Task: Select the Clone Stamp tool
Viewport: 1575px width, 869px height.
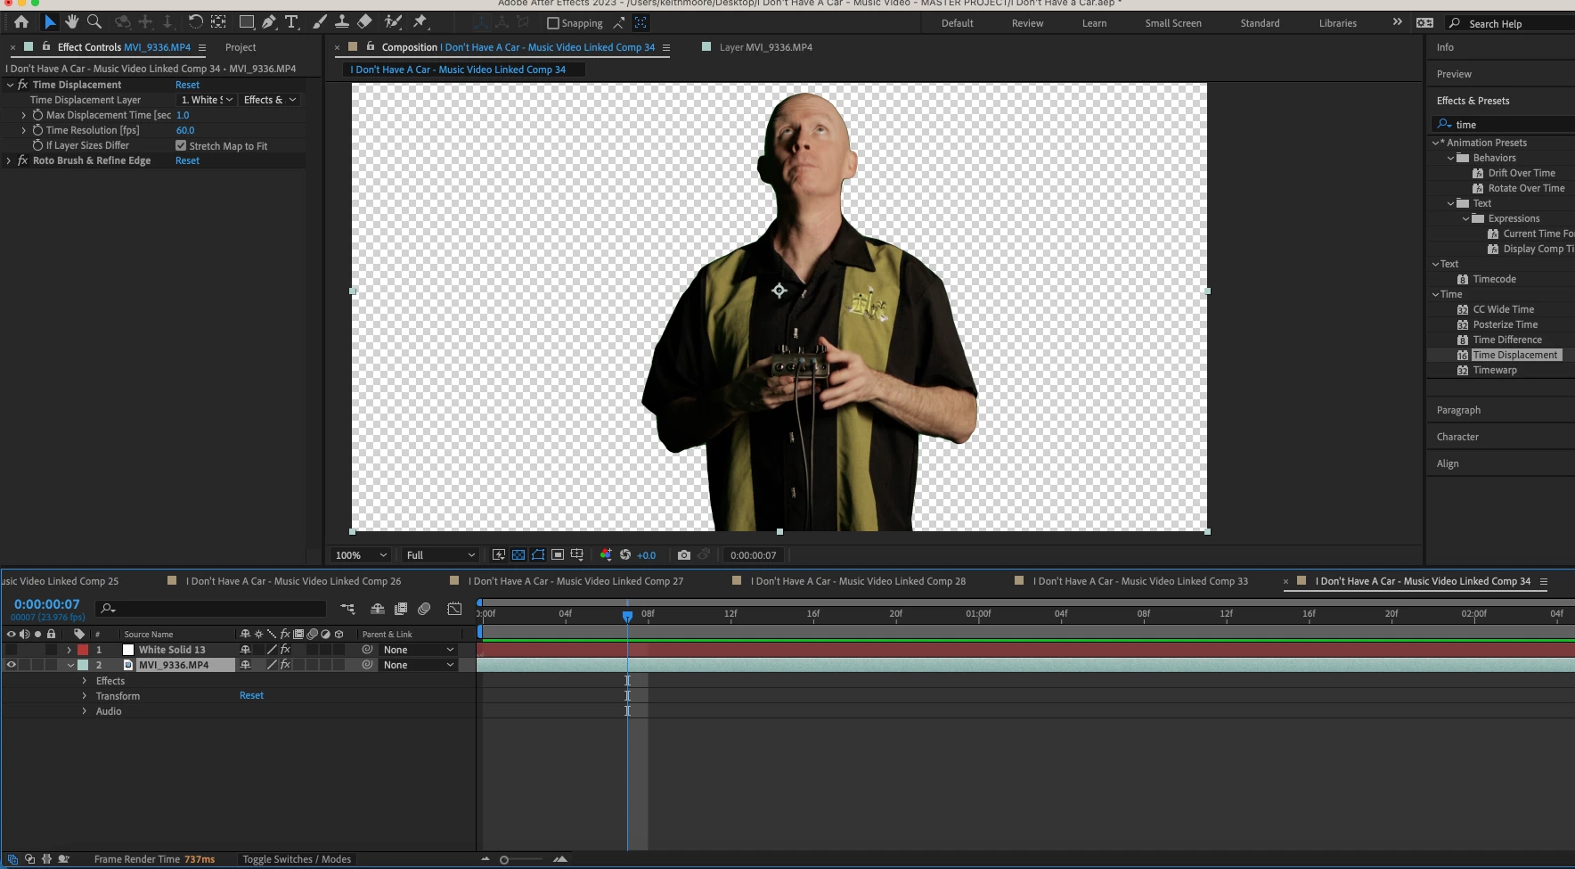Action: (341, 22)
